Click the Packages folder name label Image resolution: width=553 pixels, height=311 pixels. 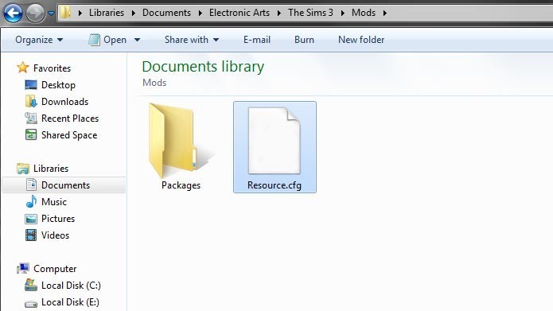tap(181, 185)
